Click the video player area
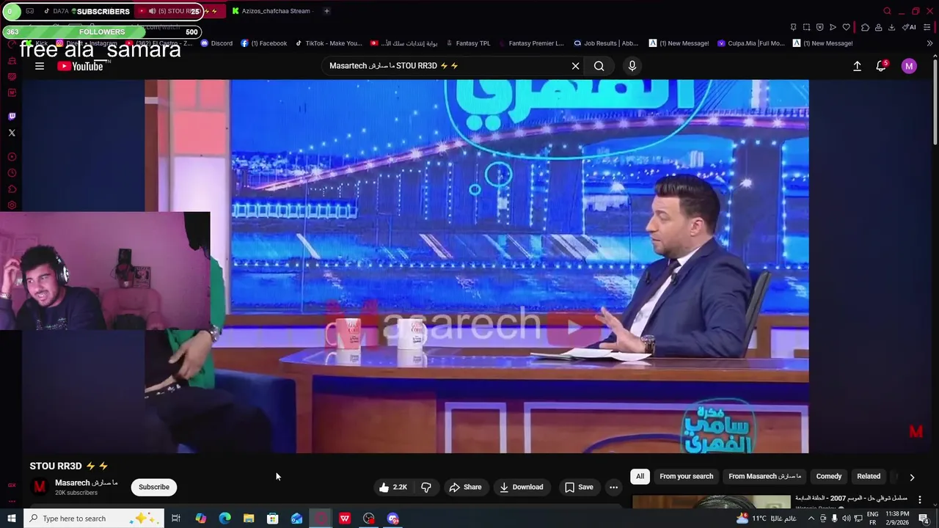 (x=477, y=266)
